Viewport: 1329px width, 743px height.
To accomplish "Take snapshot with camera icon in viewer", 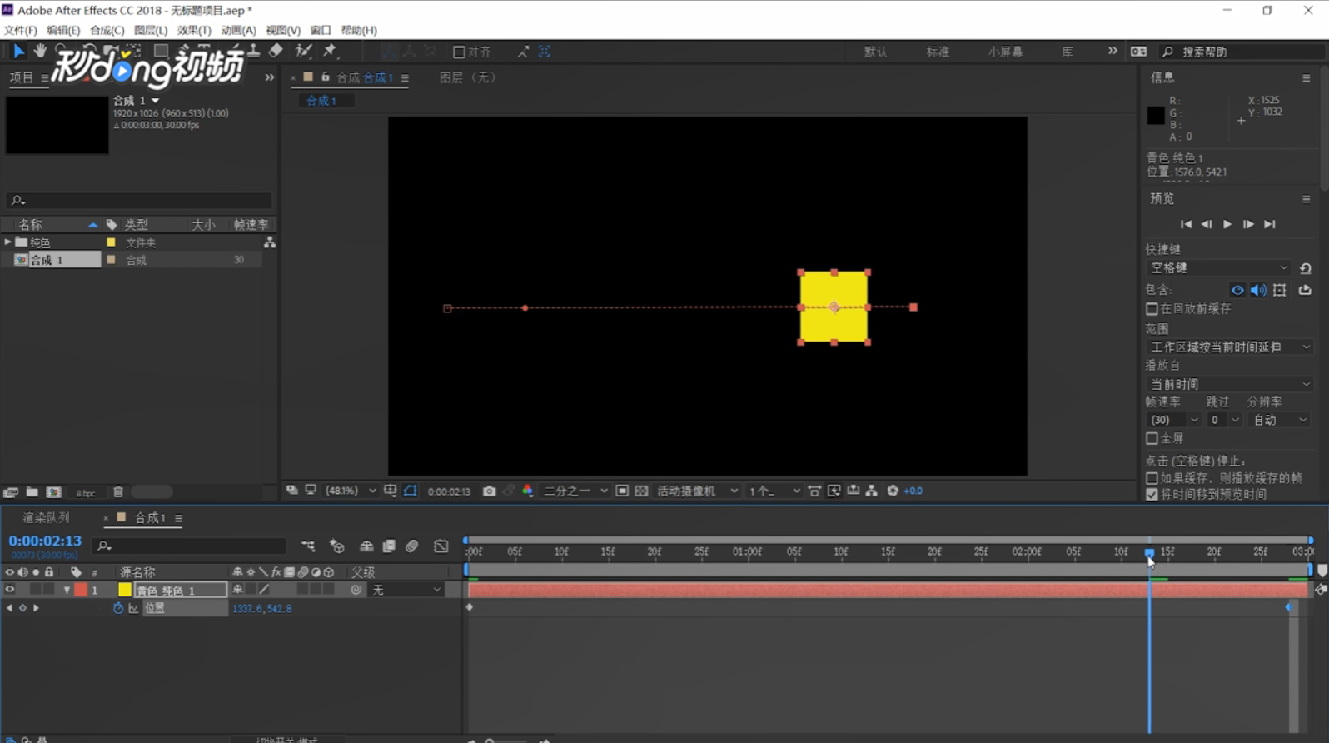I will (x=489, y=491).
